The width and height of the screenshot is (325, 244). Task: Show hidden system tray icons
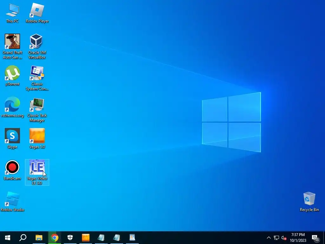click(269, 238)
